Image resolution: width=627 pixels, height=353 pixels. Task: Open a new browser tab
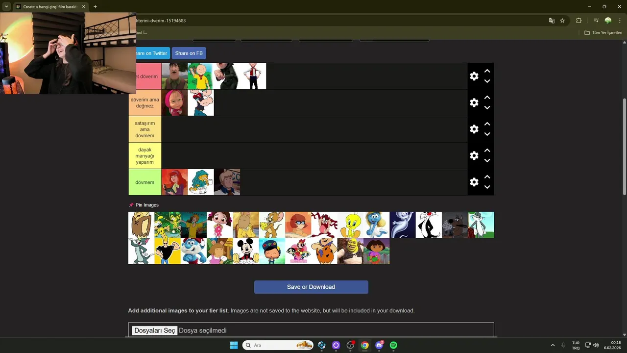coord(95,7)
